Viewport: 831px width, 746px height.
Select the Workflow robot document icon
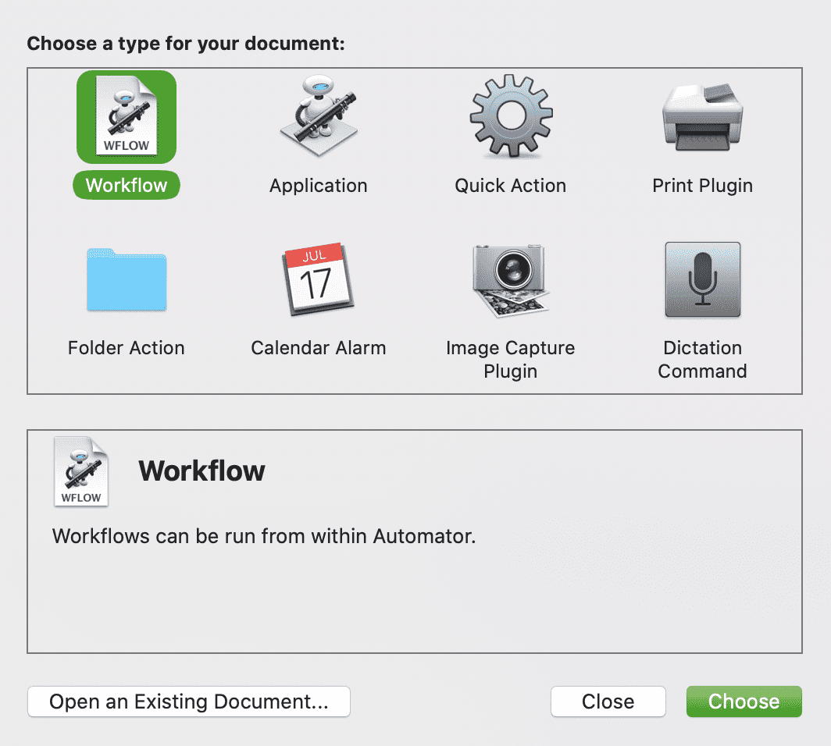[127, 117]
